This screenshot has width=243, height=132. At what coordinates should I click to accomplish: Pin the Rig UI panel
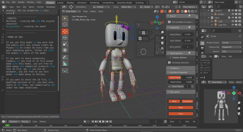coord(189,16)
